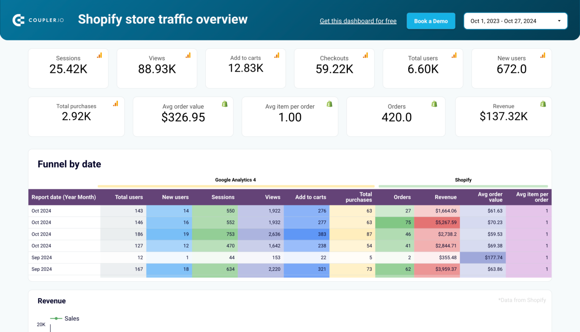This screenshot has width=580, height=332.
Task: Click the Coupler.io logo icon
Action: [x=18, y=20]
